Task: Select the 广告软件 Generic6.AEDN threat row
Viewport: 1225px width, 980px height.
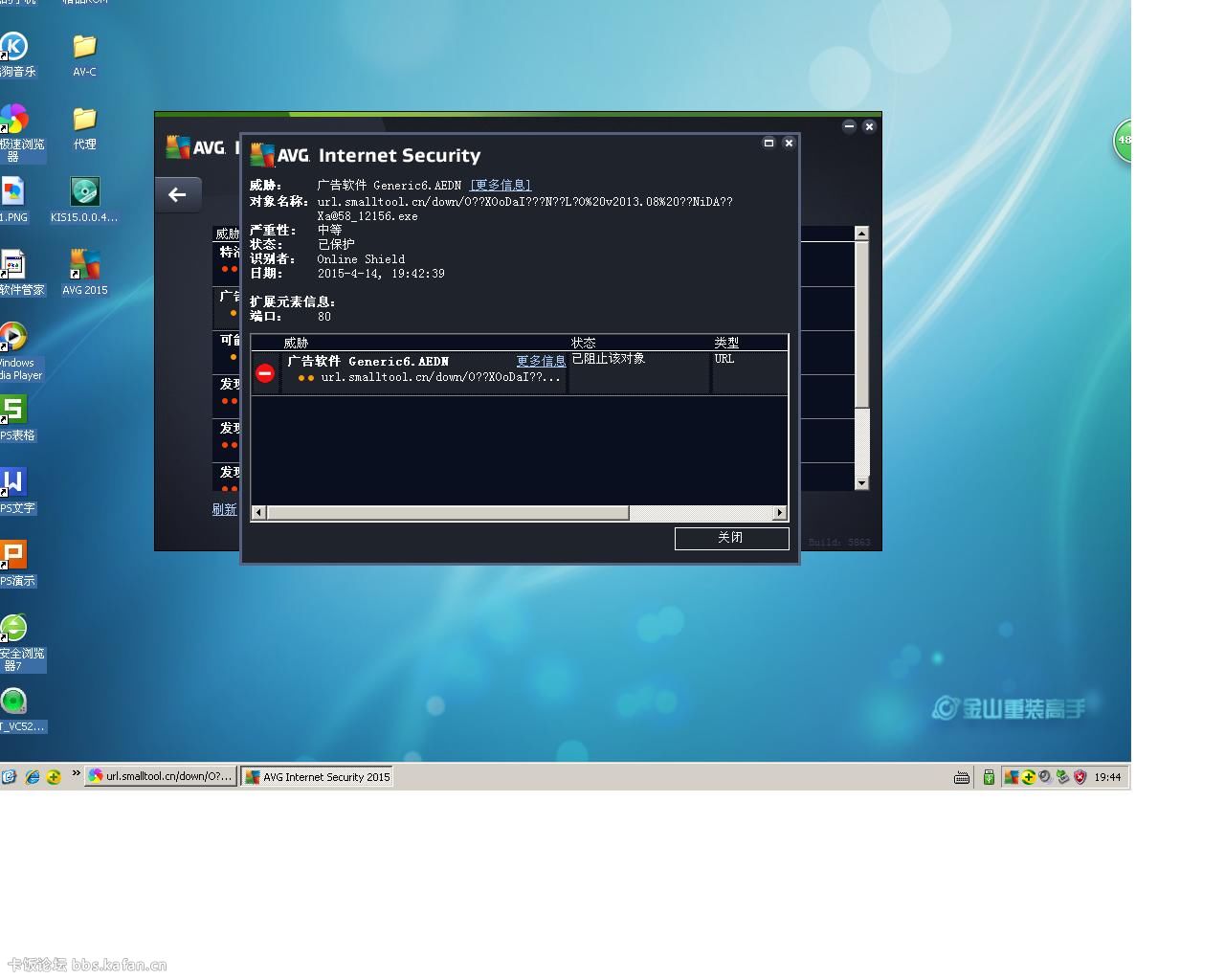Action: point(520,372)
